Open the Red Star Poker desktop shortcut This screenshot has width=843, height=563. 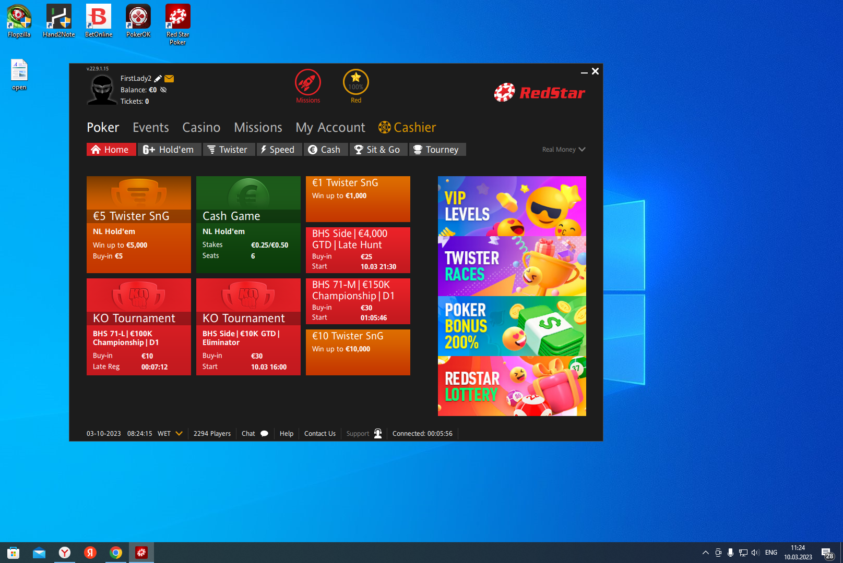178,25
